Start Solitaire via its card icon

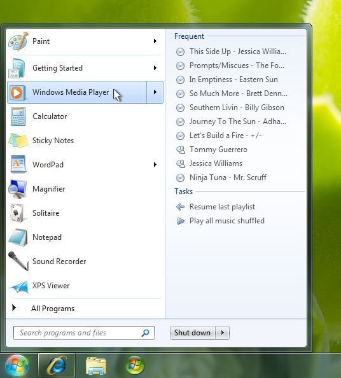pos(17,213)
